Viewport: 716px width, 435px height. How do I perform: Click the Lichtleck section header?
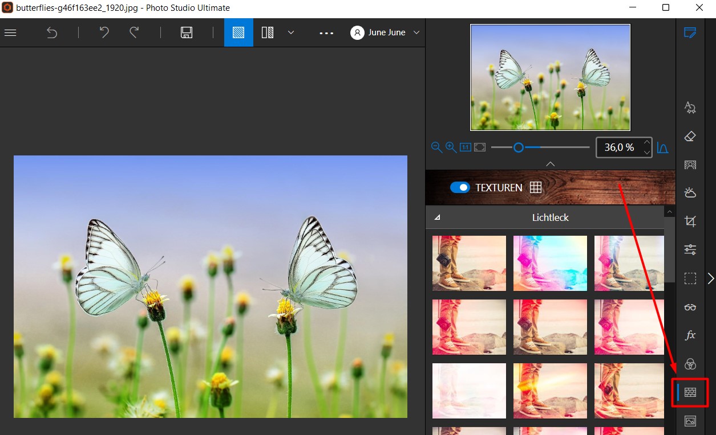click(x=545, y=217)
